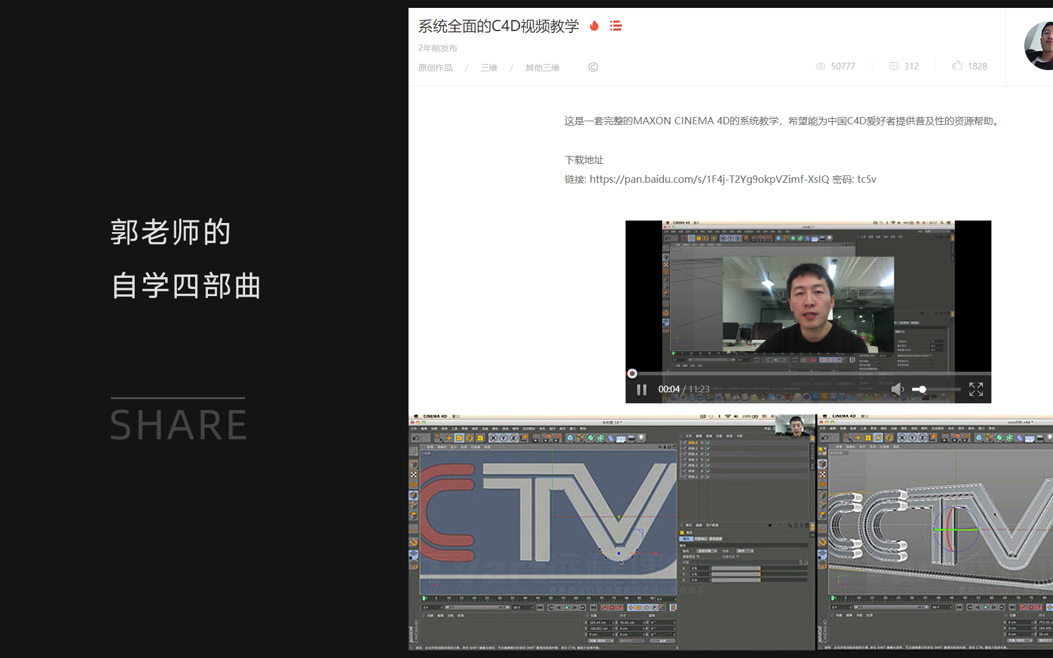Click the SHARE text on the dark panel

coord(179,425)
